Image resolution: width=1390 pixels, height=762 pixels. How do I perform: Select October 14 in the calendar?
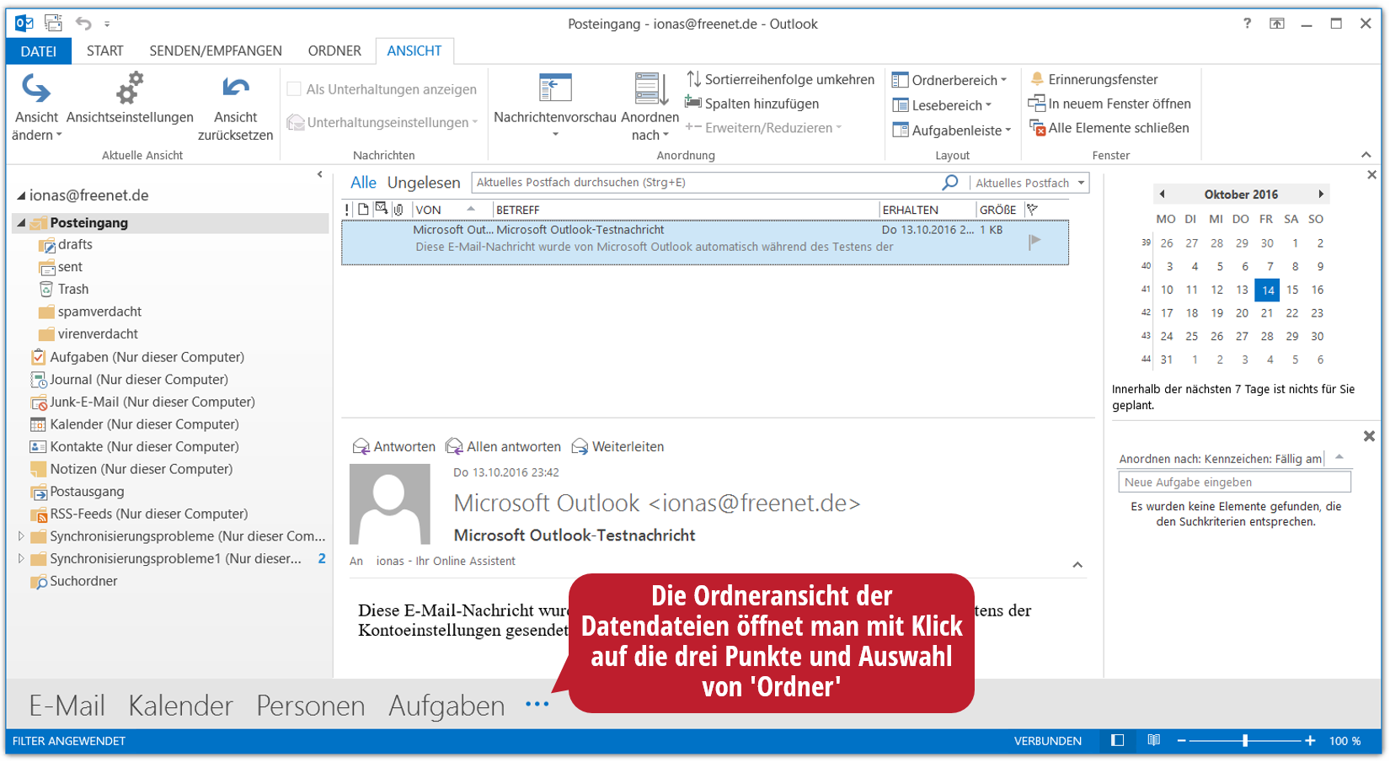(x=1267, y=290)
